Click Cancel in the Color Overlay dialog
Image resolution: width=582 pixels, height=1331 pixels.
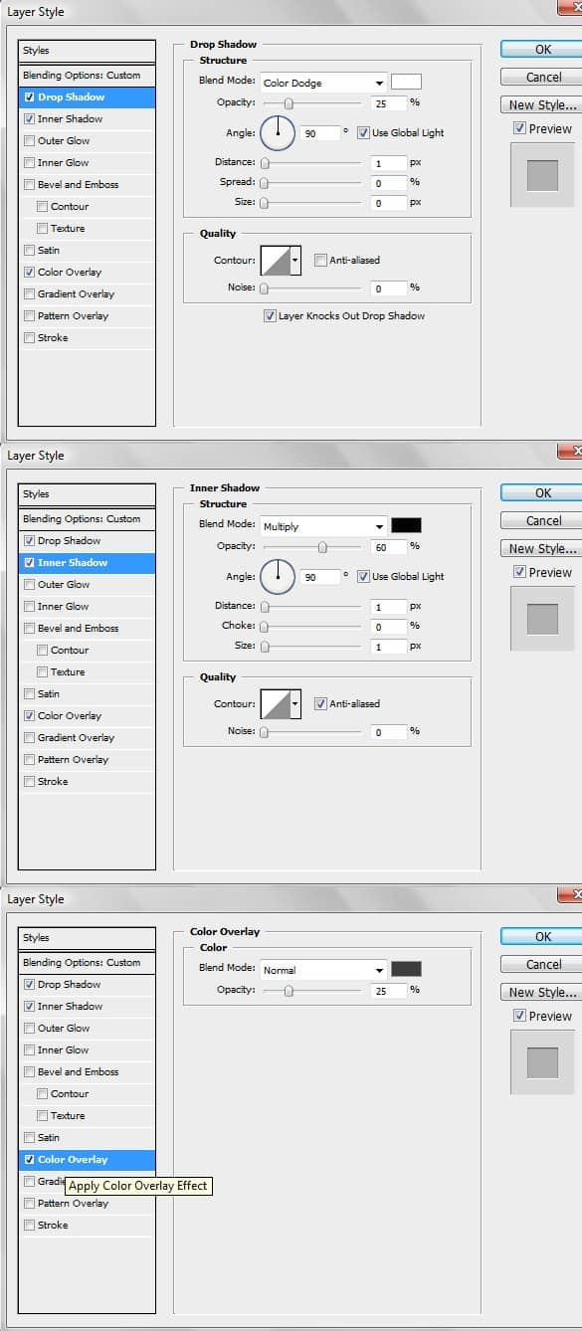pos(541,964)
